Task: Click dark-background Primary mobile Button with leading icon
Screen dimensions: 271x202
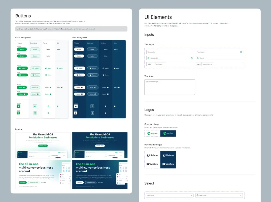Action: point(80,75)
